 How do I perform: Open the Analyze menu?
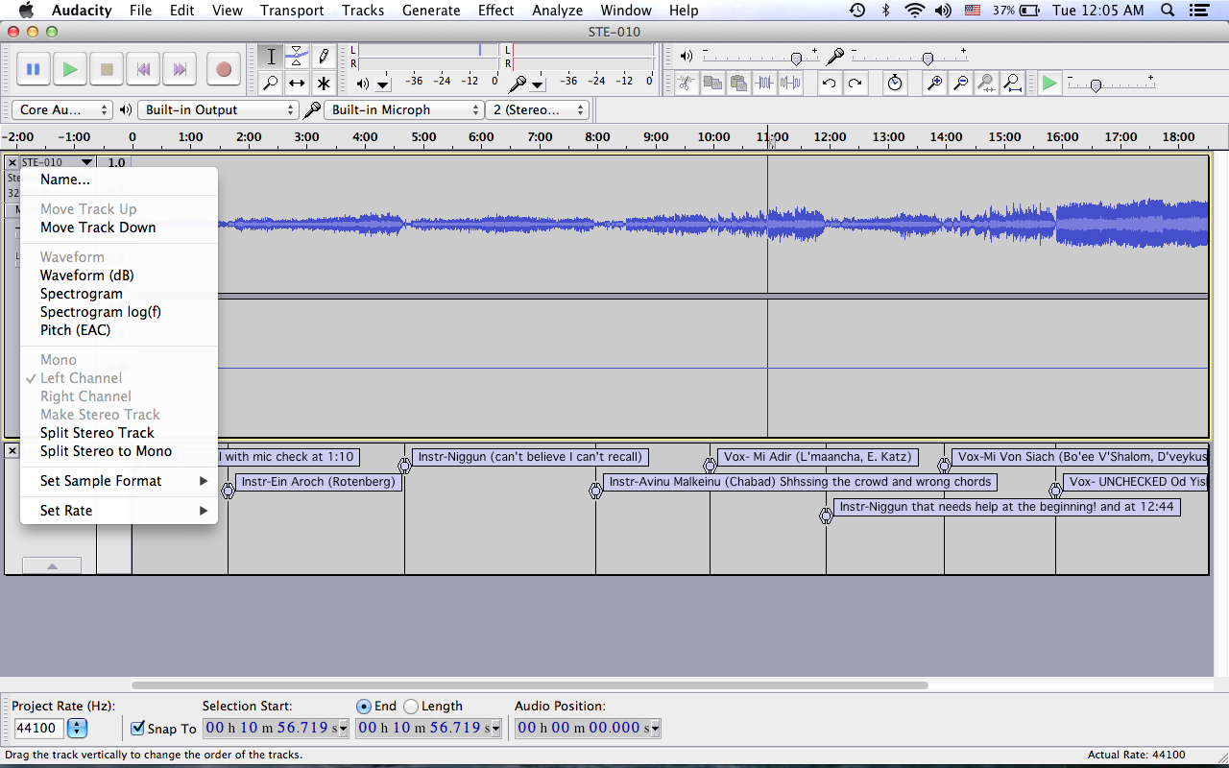(x=557, y=11)
